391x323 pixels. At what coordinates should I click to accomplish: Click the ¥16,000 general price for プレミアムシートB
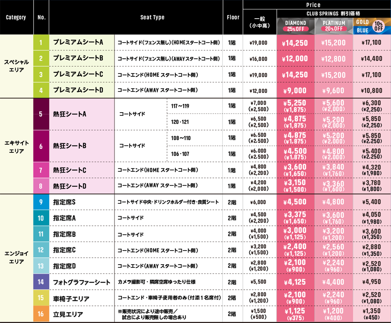(258, 59)
